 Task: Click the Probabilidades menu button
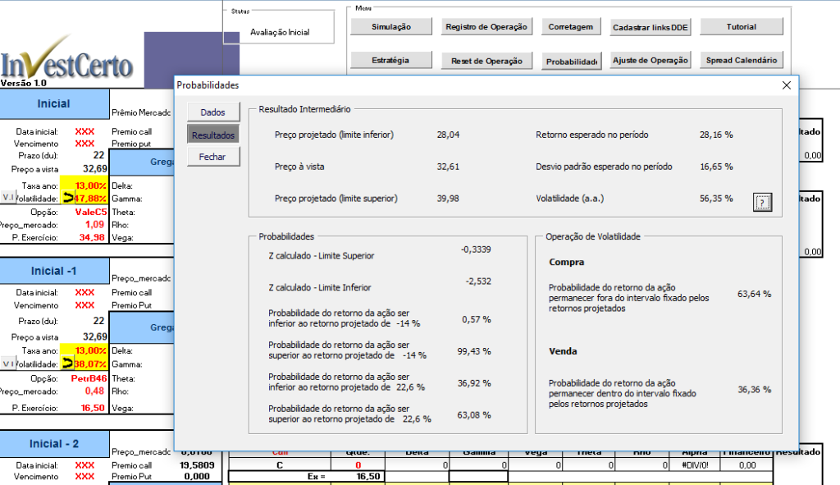click(570, 61)
